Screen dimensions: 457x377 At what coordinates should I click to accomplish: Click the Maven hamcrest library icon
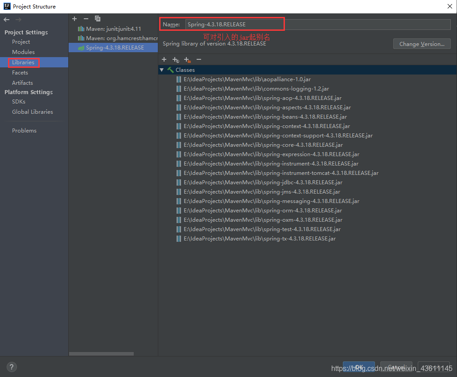81,38
